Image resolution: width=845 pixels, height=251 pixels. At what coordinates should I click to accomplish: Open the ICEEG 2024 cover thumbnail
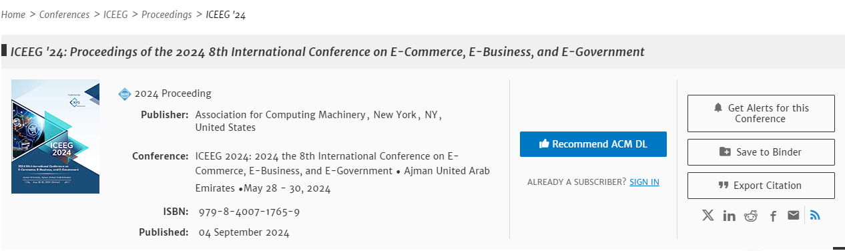(x=55, y=137)
